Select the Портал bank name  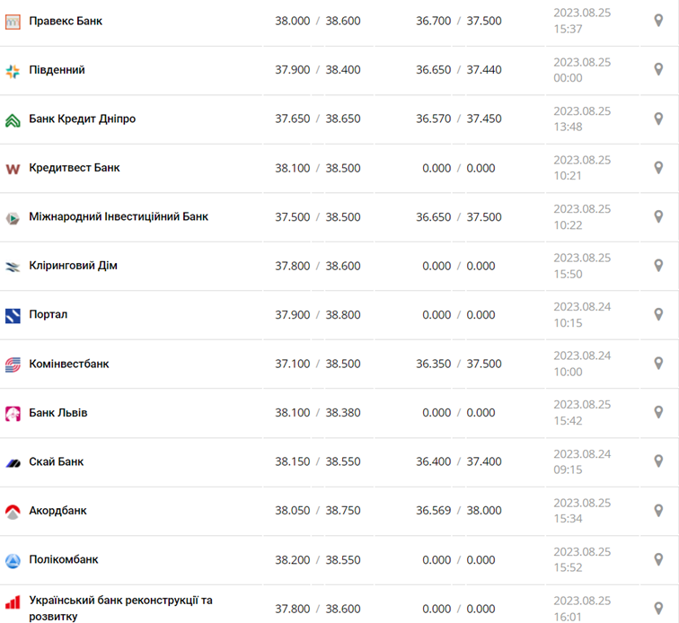48,314
